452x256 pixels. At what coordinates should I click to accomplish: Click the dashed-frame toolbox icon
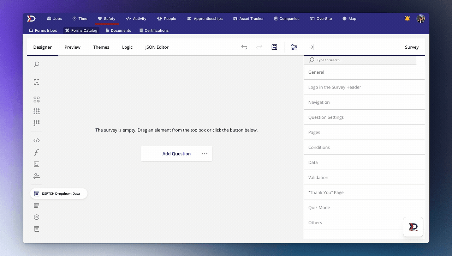pos(36,82)
